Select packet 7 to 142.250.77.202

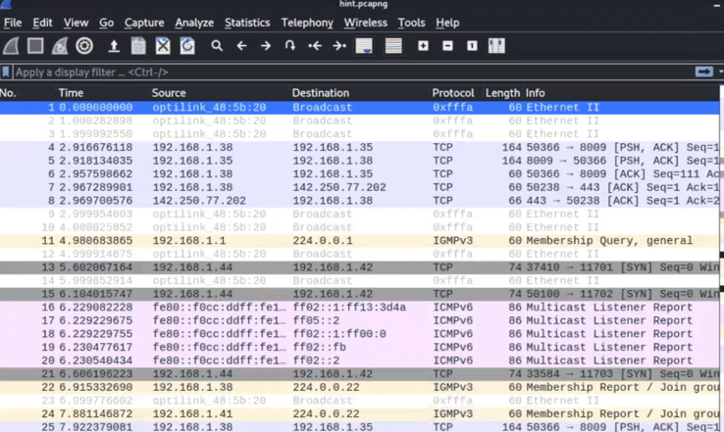click(359, 188)
